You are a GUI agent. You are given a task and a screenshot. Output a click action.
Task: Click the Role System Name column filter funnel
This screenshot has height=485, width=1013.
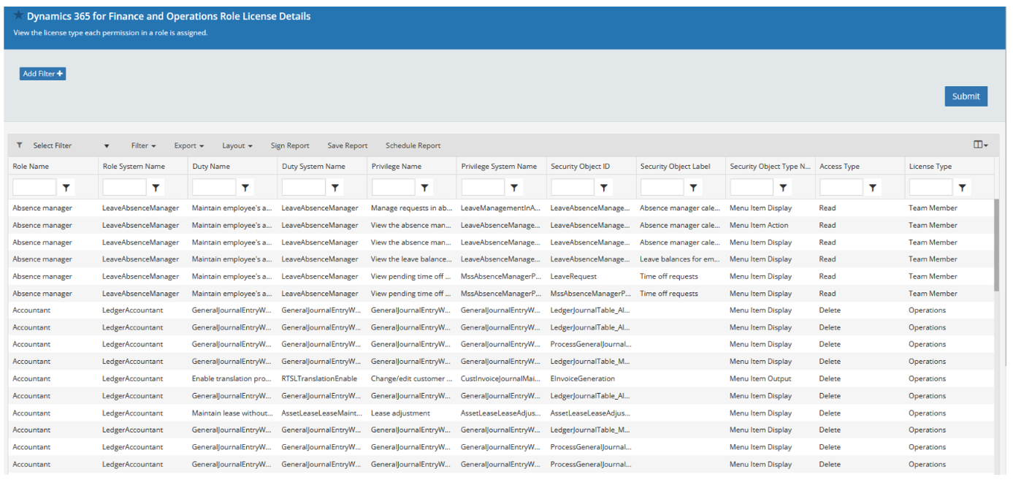pos(156,188)
